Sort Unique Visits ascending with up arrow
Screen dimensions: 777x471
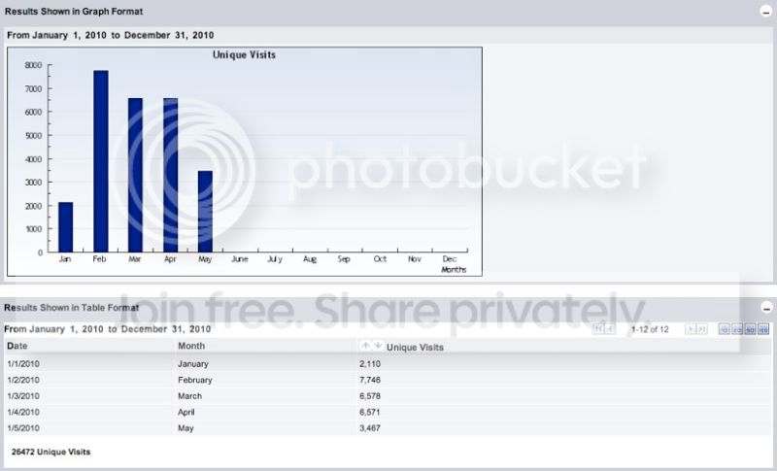[x=365, y=346]
